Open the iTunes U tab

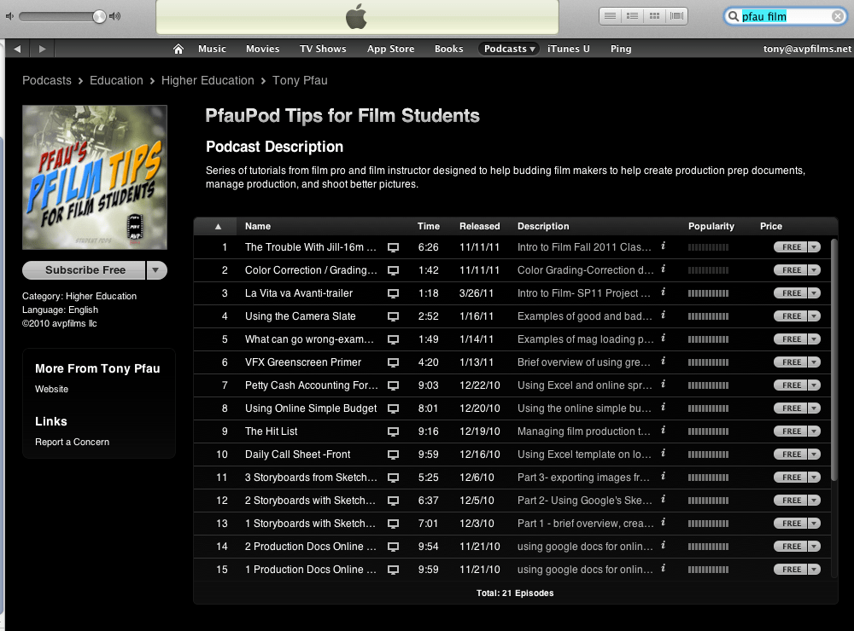569,49
